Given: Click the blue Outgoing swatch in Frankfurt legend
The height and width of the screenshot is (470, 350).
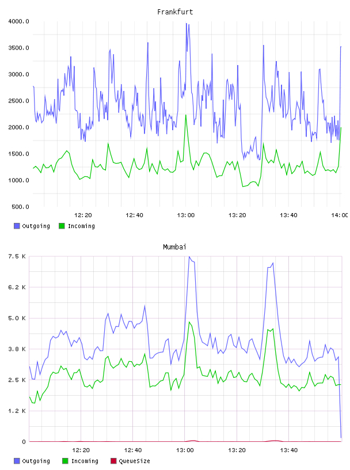Looking at the screenshot, I should 17,226.
